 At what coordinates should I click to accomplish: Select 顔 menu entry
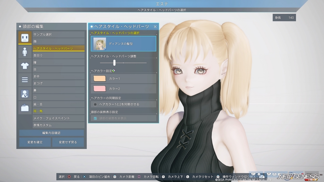59,42
